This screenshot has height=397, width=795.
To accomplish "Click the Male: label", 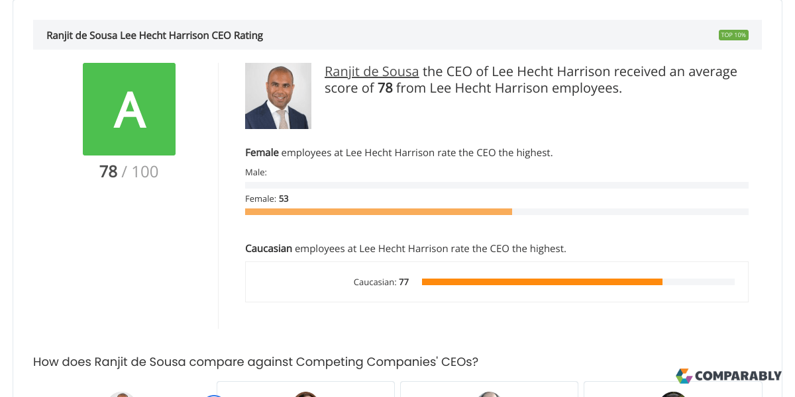I will pos(256,172).
